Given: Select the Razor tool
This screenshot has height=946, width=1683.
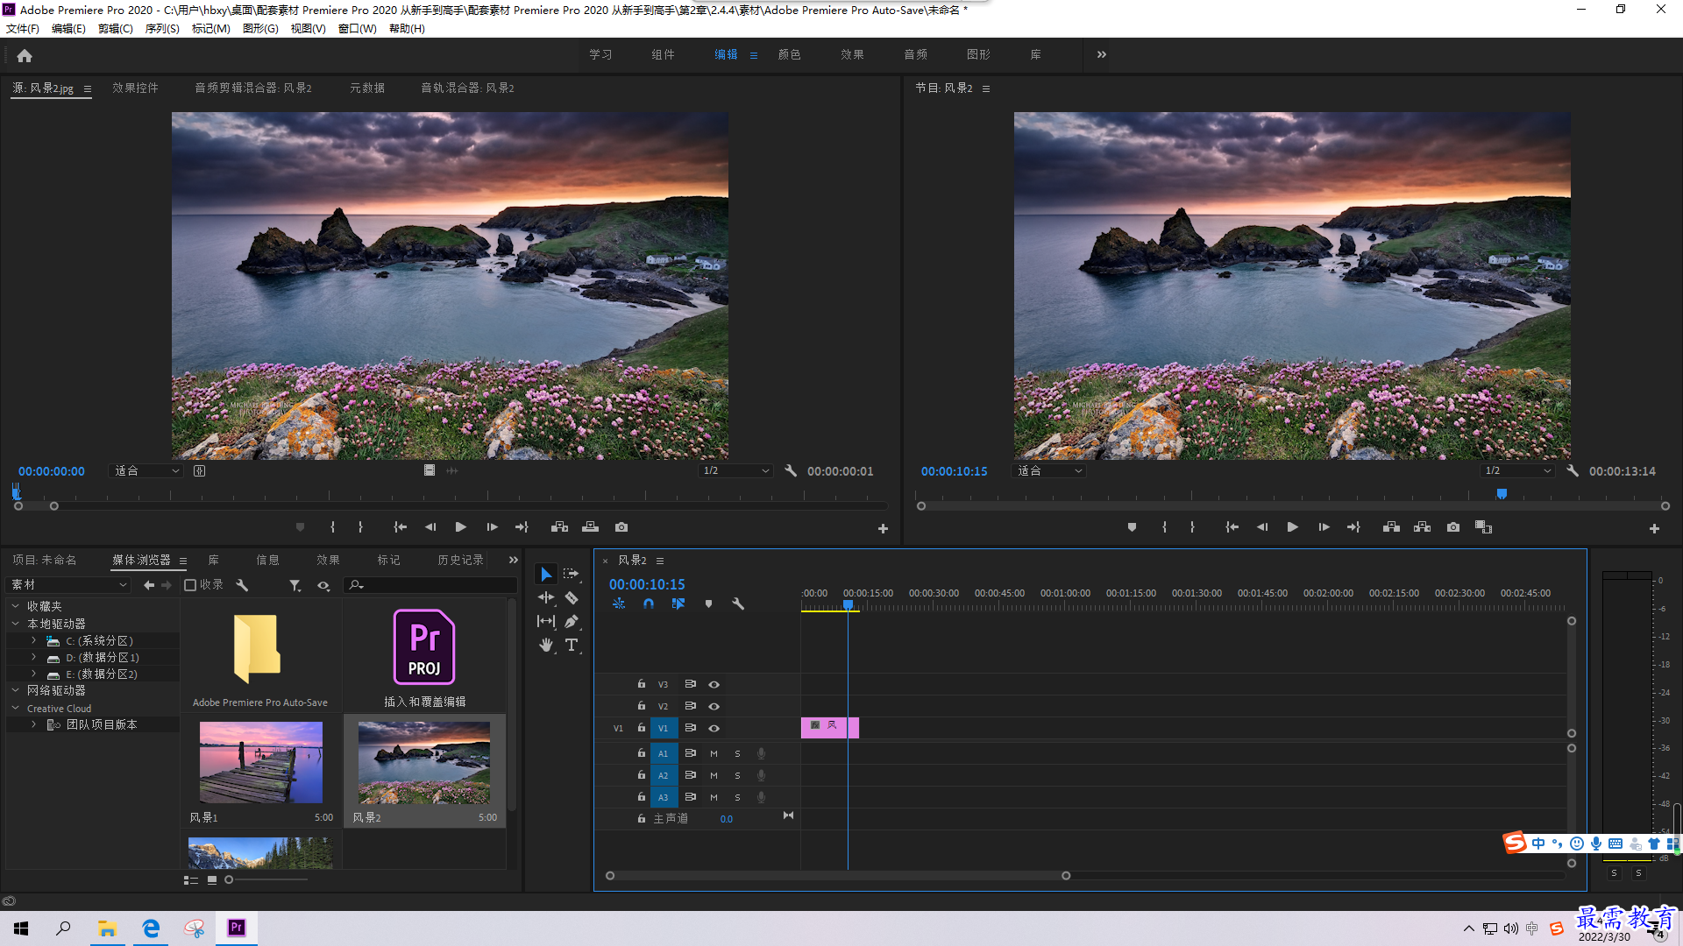Looking at the screenshot, I should [x=572, y=597].
